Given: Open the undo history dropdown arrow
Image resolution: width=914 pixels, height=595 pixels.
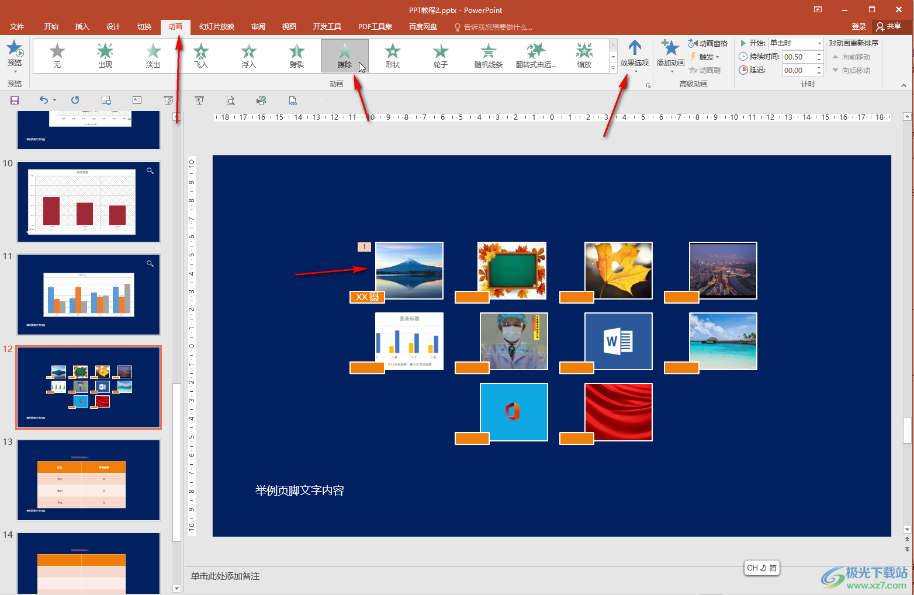Looking at the screenshot, I should click(55, 100).
